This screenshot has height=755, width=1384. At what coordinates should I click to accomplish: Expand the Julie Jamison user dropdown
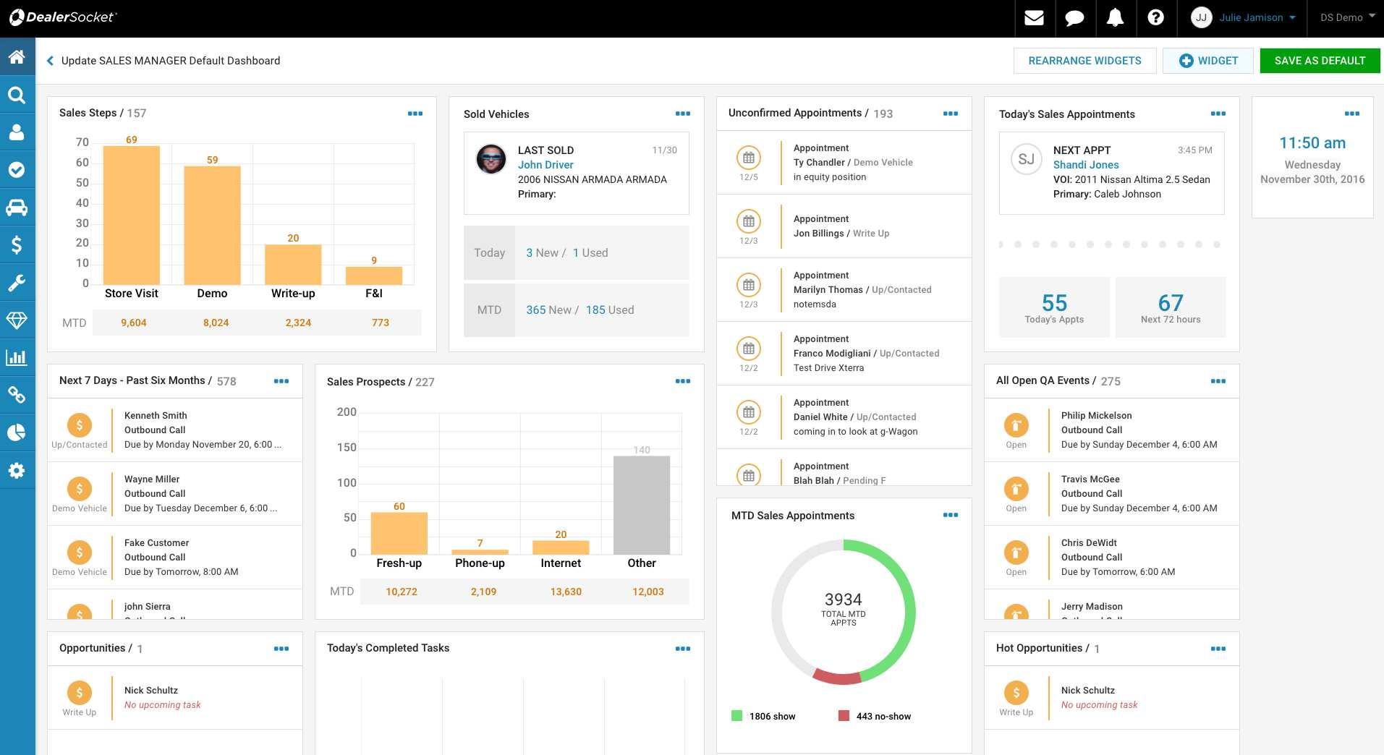tap(1243, 18)
